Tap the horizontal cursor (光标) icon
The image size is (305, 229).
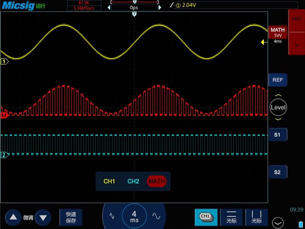click(x=231, y=217)
